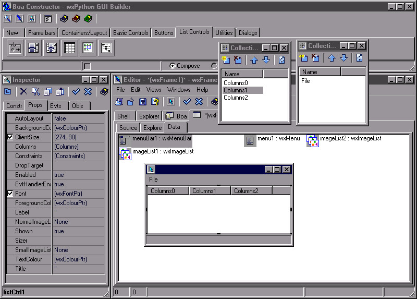Click the File menu in designer frame

coord(153,180)
